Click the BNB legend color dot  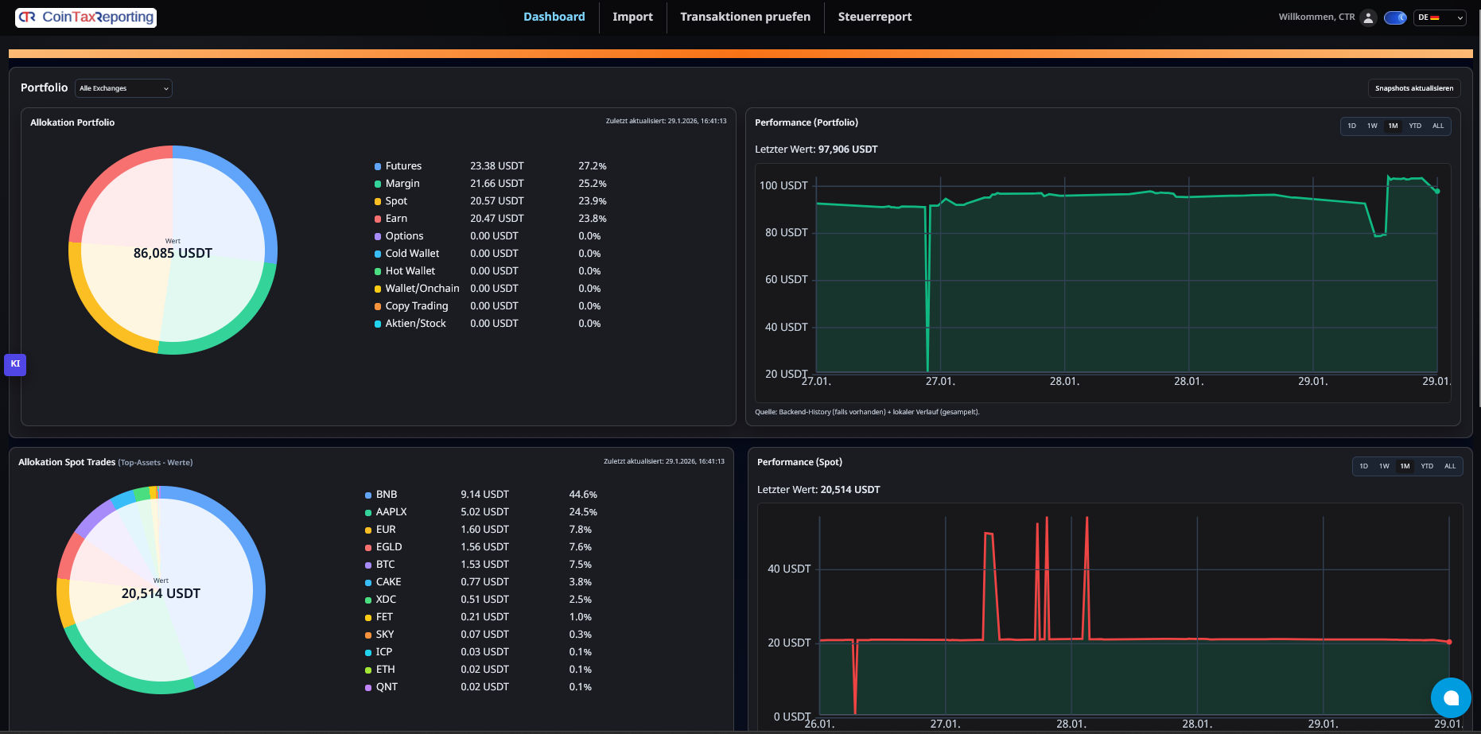tap(367, 494)
